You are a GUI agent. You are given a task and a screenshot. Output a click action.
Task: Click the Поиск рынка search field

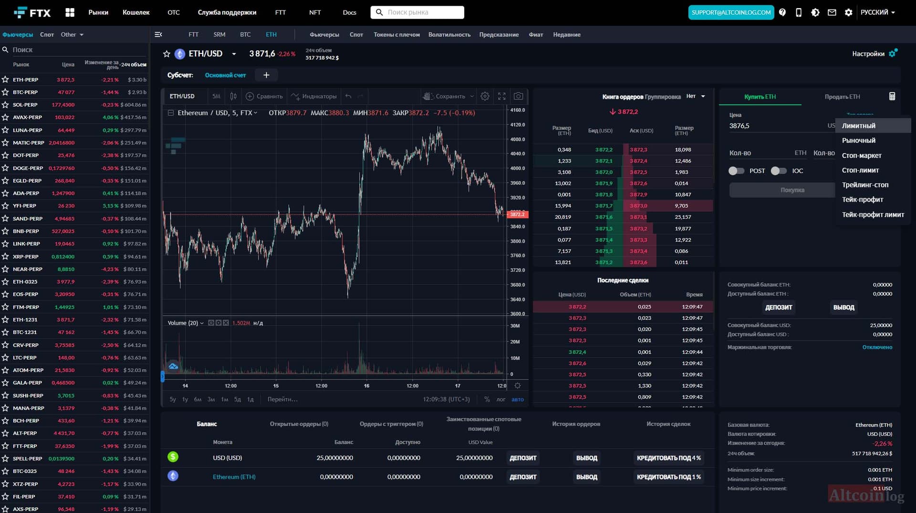pyautogui.click(x=417, y=12)
